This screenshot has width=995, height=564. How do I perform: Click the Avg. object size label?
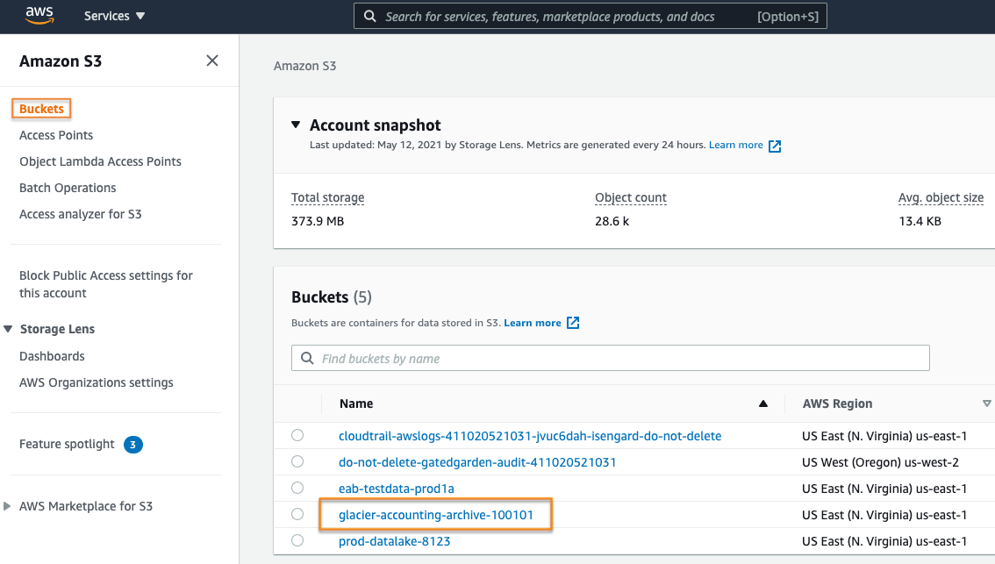point(941,197)
